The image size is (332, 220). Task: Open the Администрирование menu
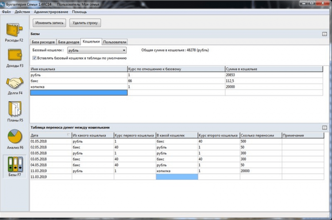(51, 12)
